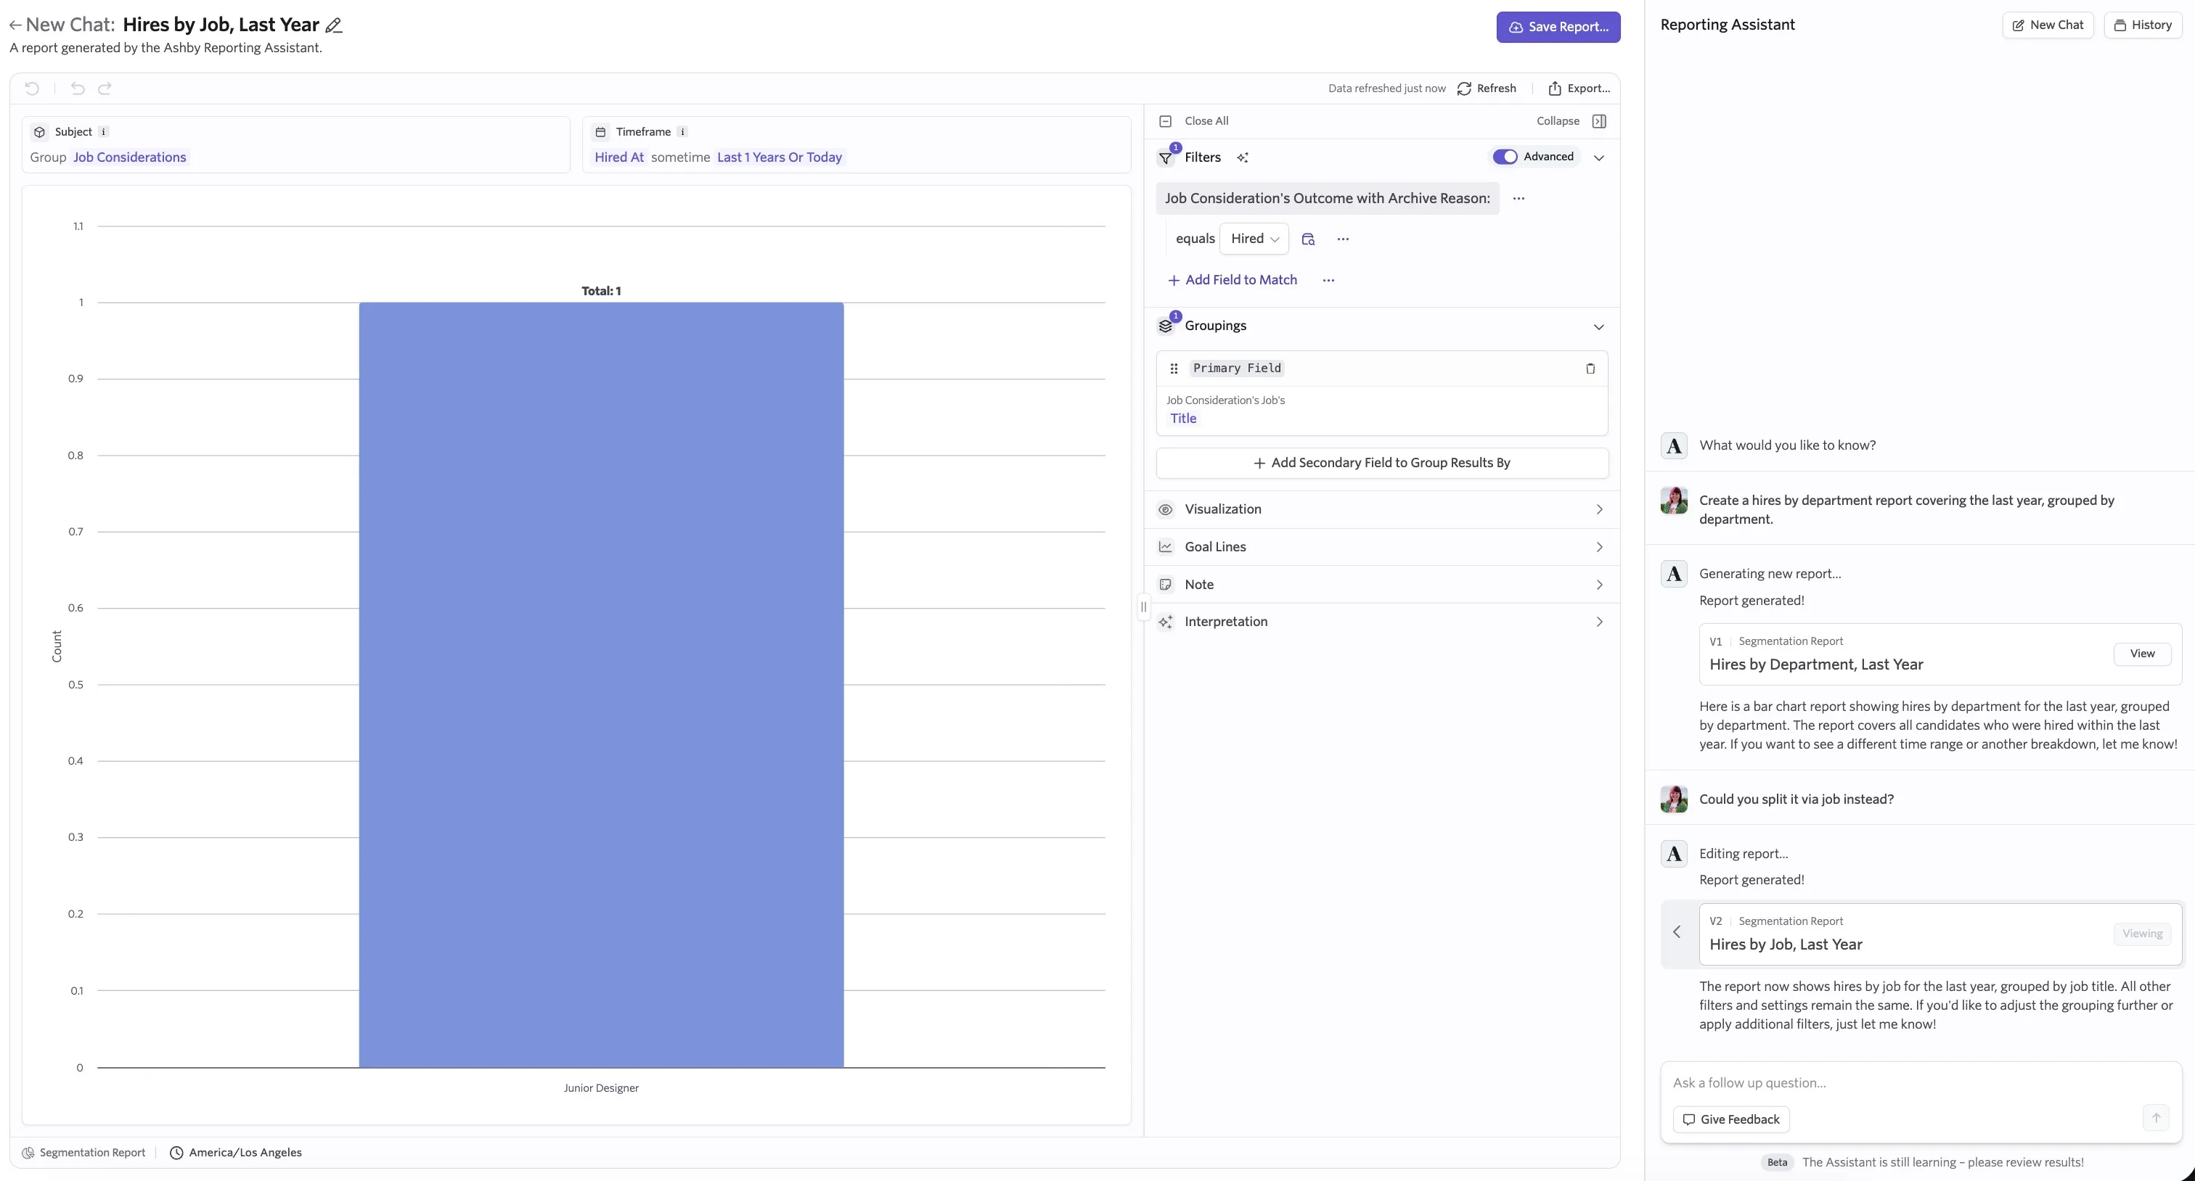Click the undo arrow icon
This screenshot has height=1181, width=2195.
coord(78,89)
